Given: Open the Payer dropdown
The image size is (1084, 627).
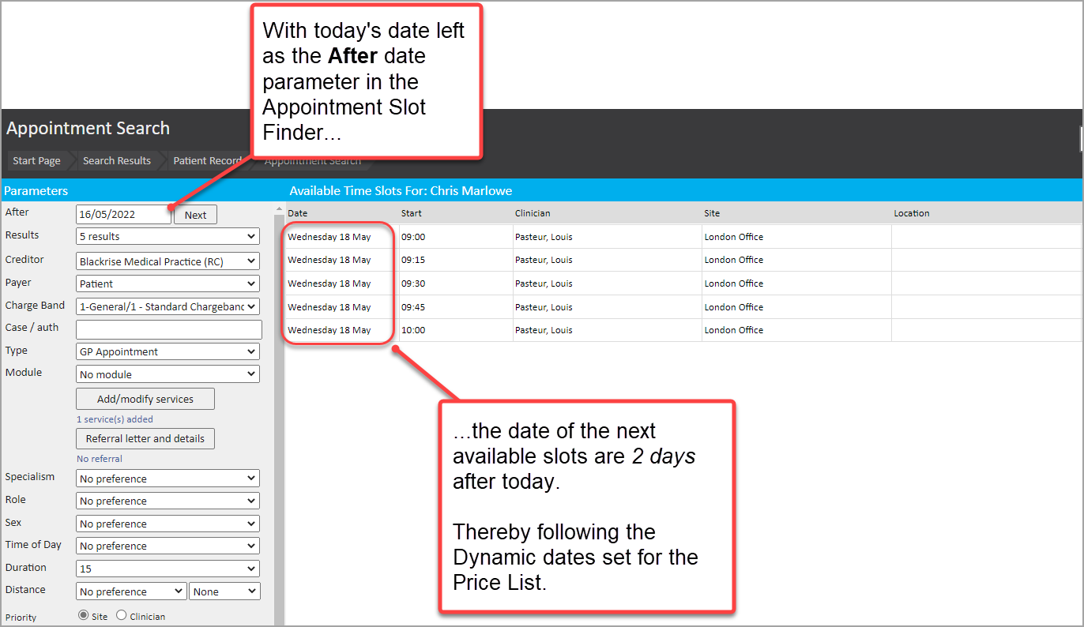Looking at the screenshot, I should (167, 283).
